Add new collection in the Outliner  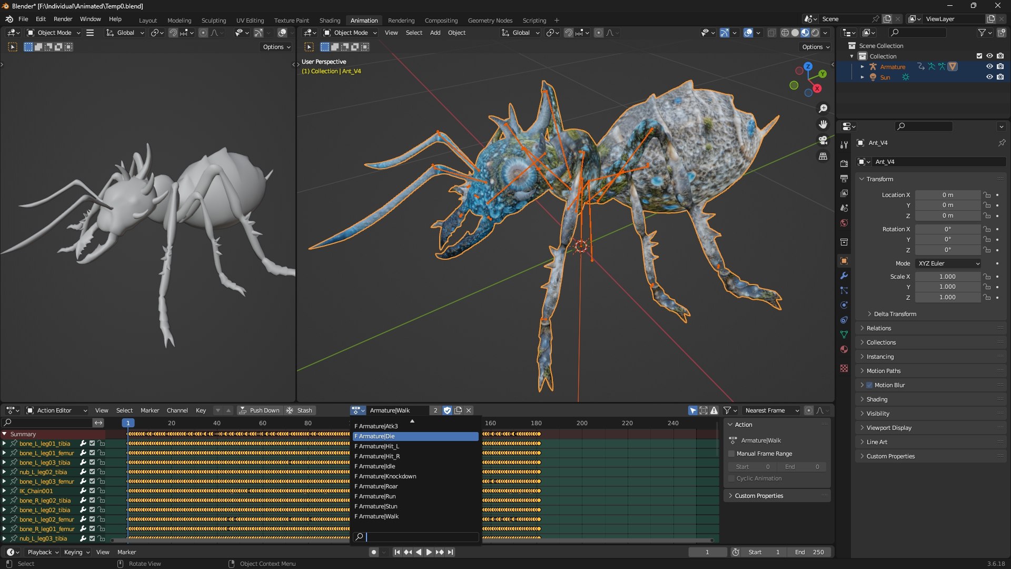click(x=1001, y=33)
